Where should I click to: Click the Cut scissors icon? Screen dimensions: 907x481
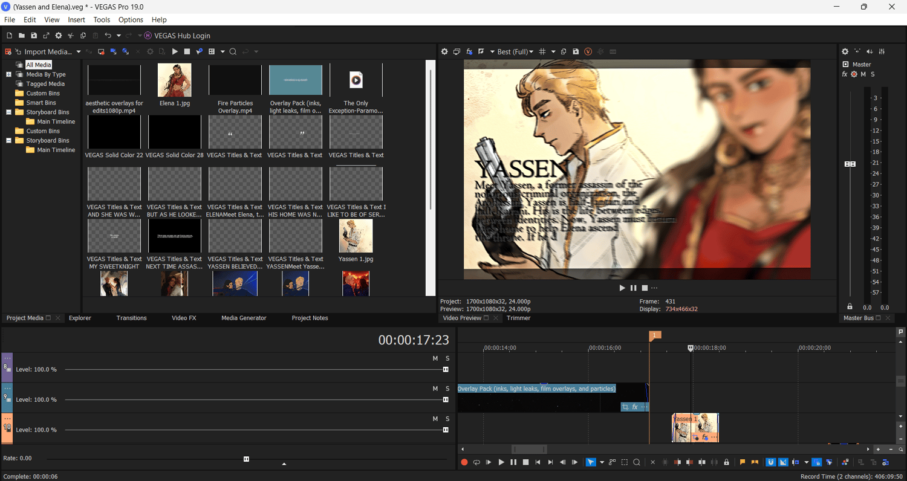click(71, 36)
